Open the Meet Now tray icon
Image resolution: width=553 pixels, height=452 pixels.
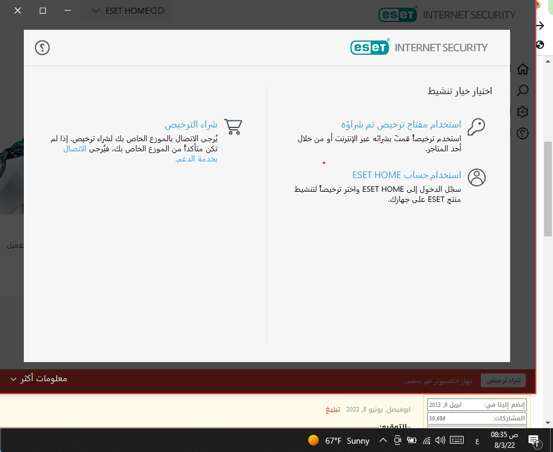397,440
